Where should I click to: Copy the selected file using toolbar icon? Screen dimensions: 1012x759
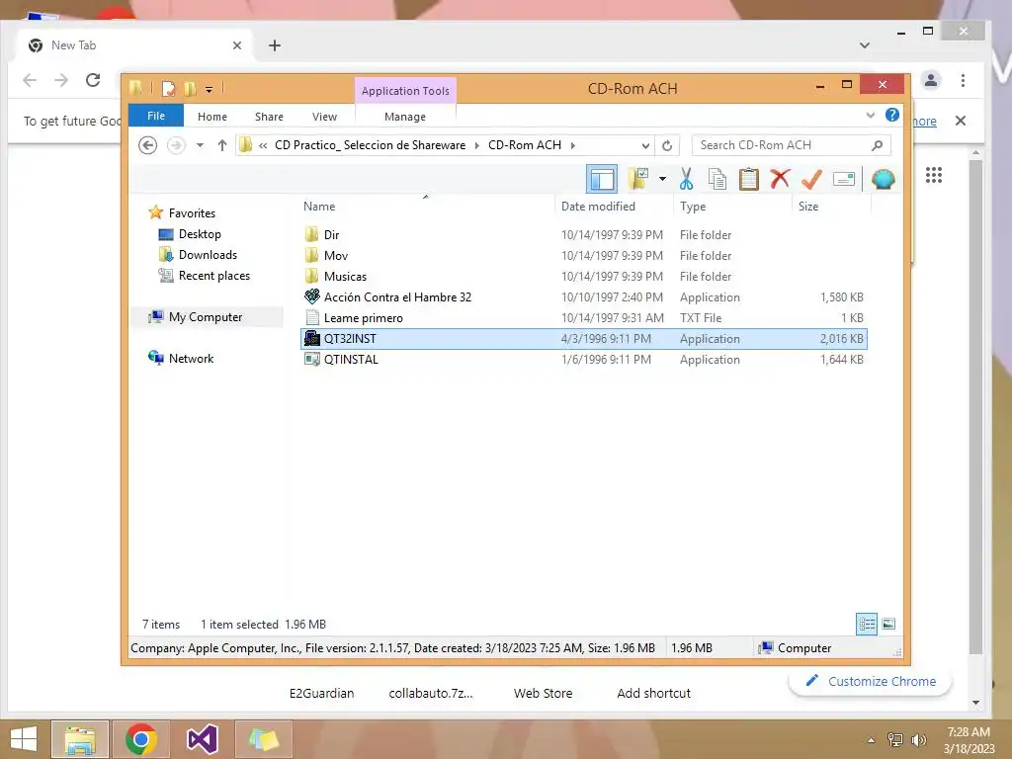coord(717,179)
